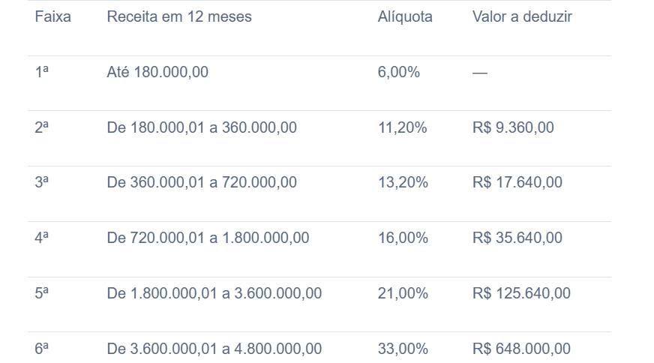Select the Até 180.000,00 cell

157,72
